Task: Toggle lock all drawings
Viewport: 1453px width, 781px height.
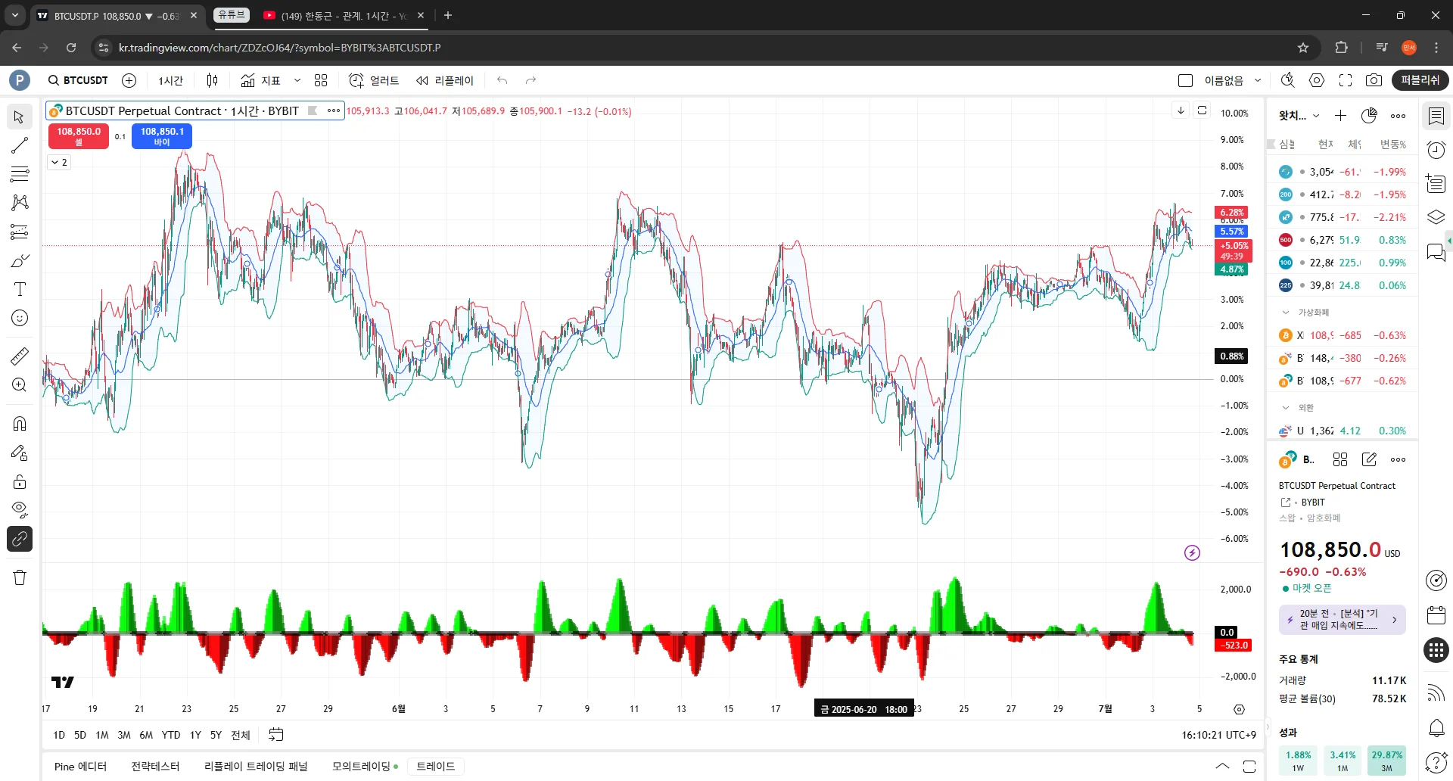Action: pos(20,481)
